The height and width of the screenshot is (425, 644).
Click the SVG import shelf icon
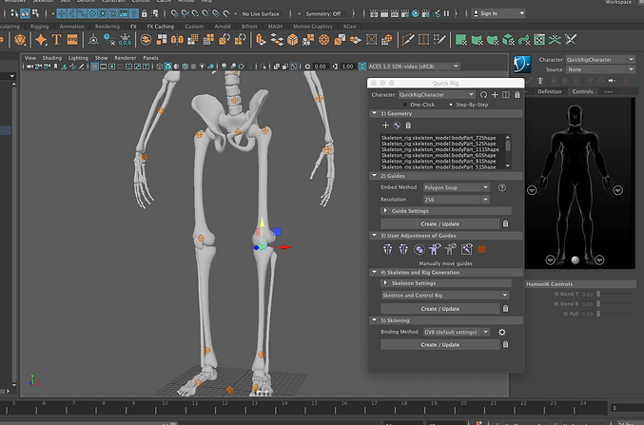[72, 40]
